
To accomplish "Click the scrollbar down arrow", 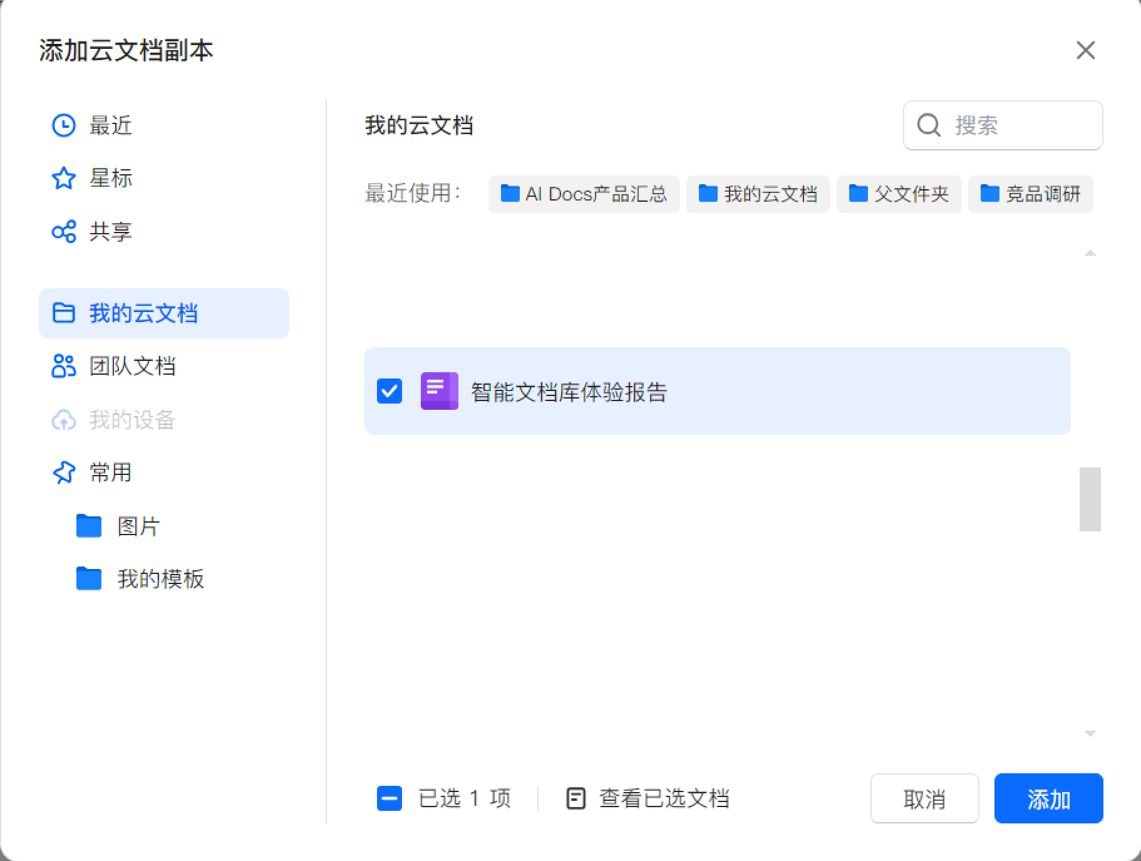I will point(1090,733).
